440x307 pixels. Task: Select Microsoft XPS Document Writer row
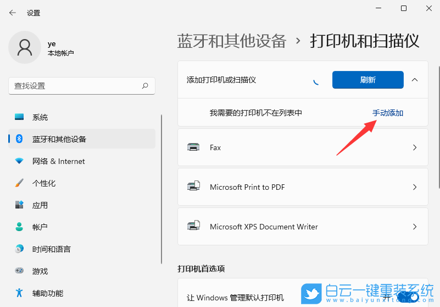point(303,227)
